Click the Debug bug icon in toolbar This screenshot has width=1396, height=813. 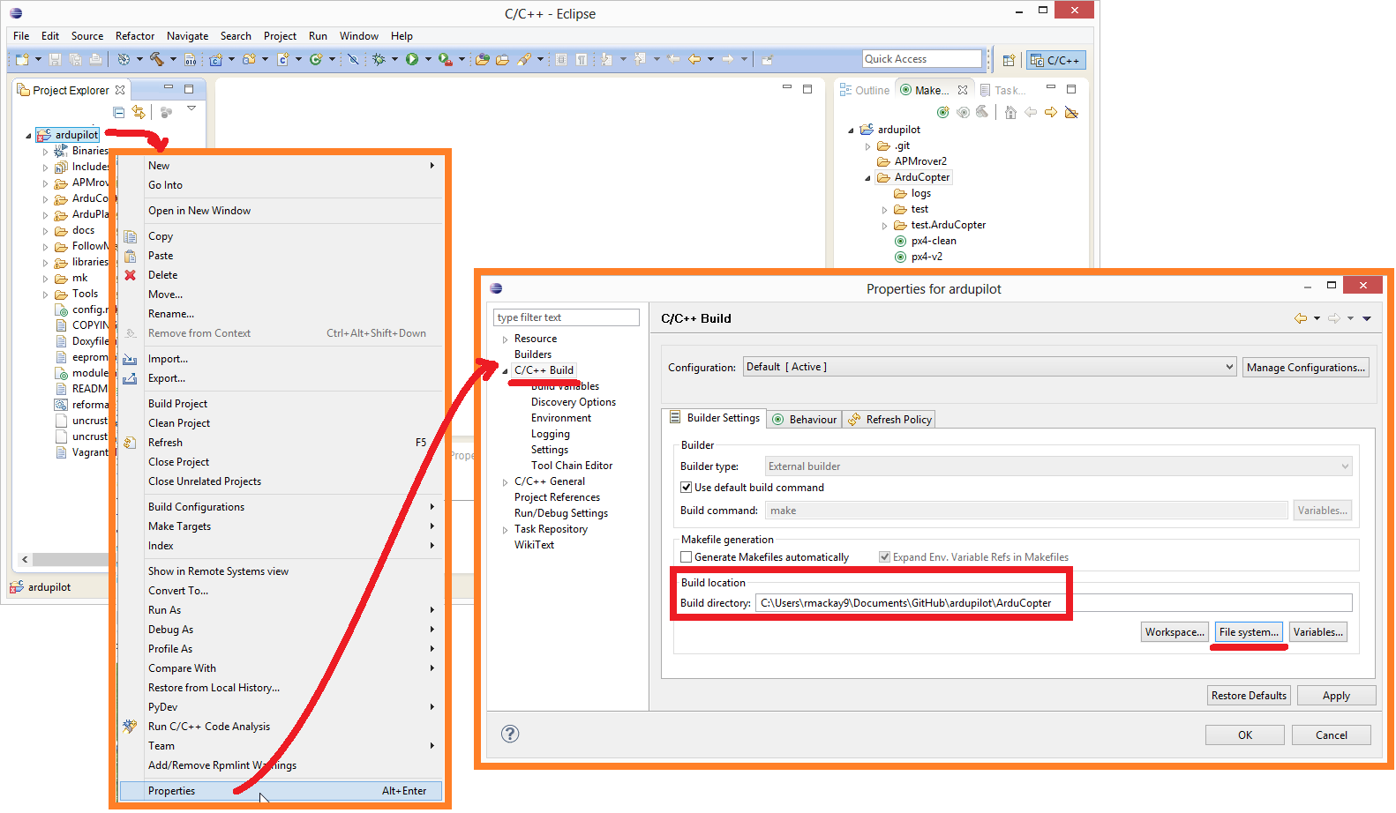[379, 59]
